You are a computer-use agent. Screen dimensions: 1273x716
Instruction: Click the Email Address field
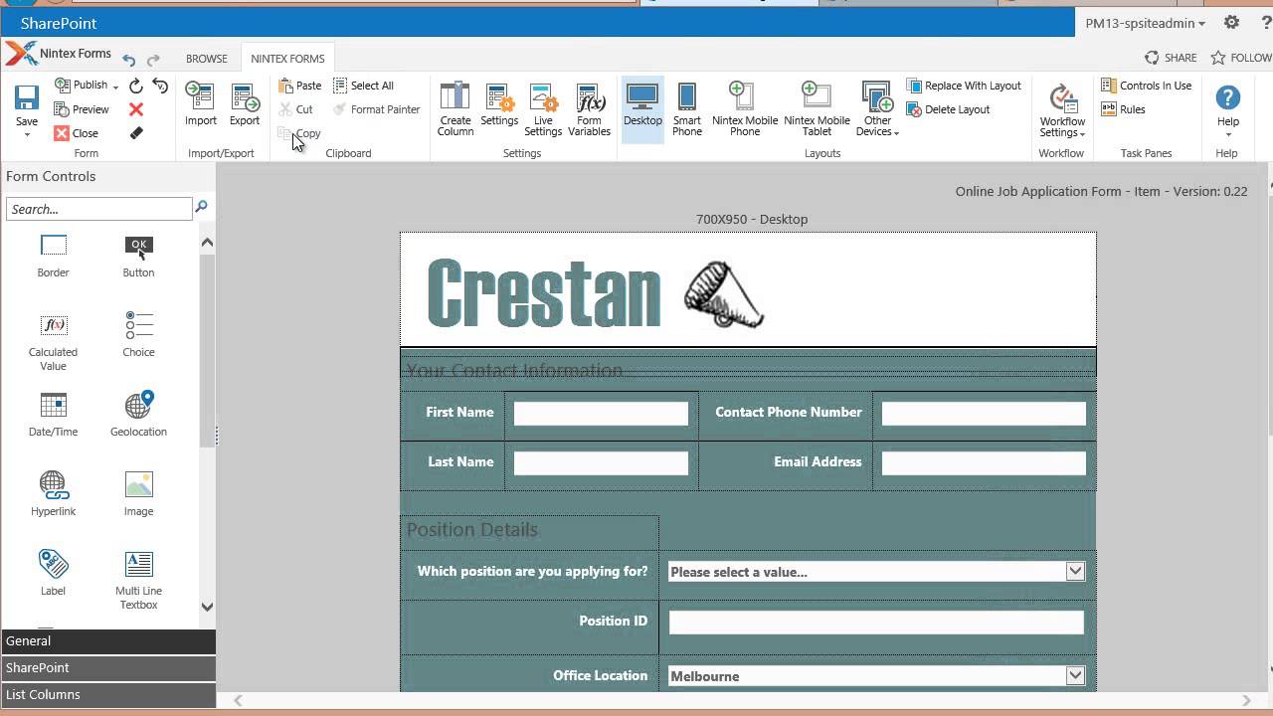click(984, 463)
